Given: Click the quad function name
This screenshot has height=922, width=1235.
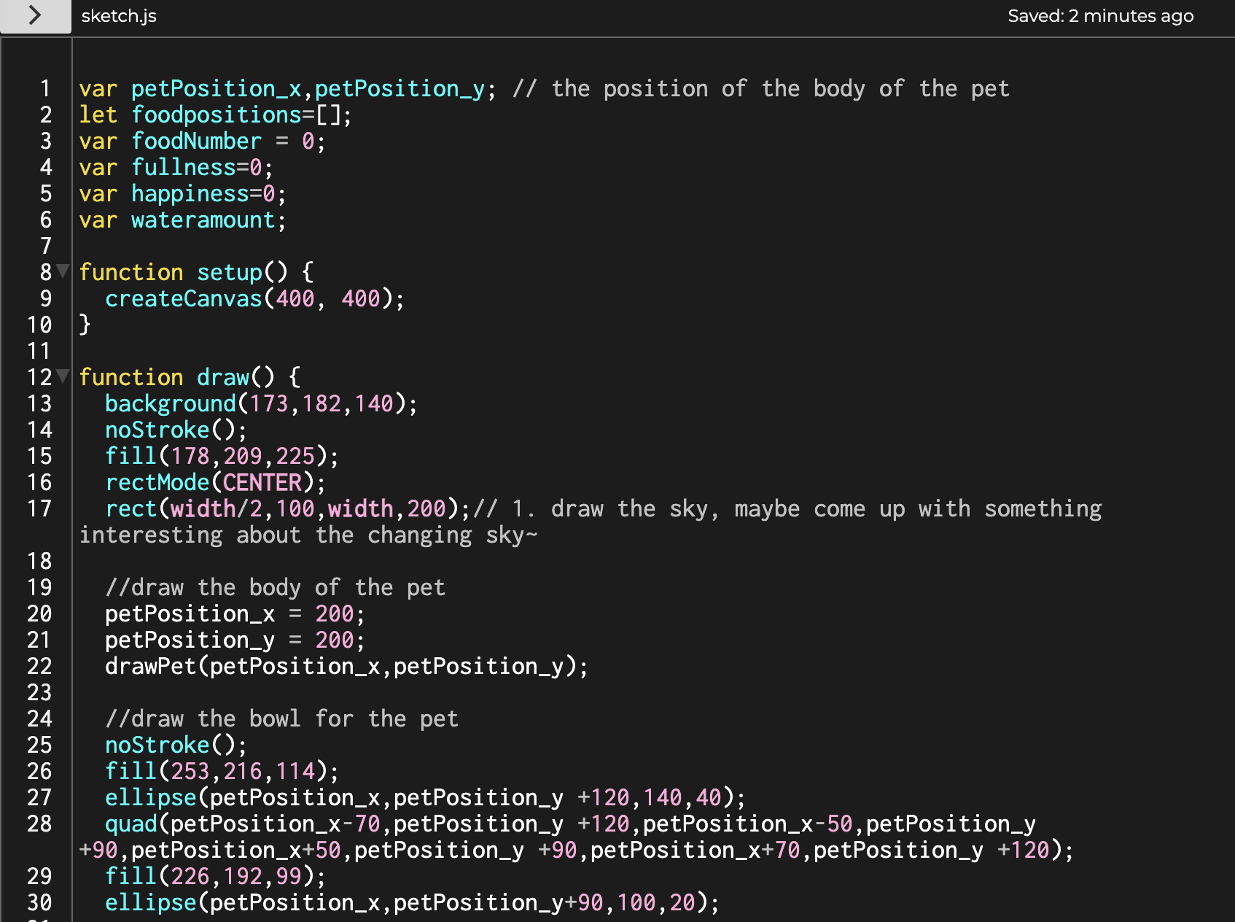Looking at the screenshot, I should (131, 824).
